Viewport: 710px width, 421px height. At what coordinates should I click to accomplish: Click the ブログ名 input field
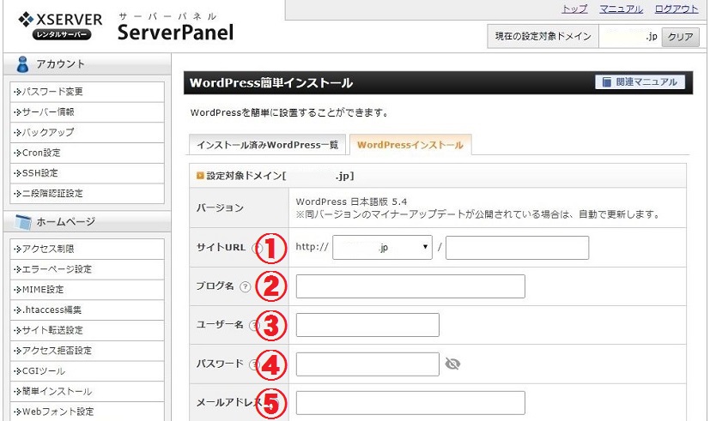410,286
